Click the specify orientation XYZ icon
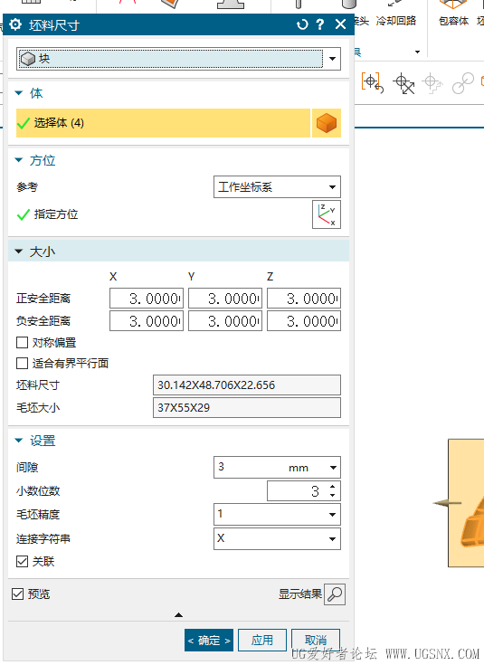 click(327, 214)
